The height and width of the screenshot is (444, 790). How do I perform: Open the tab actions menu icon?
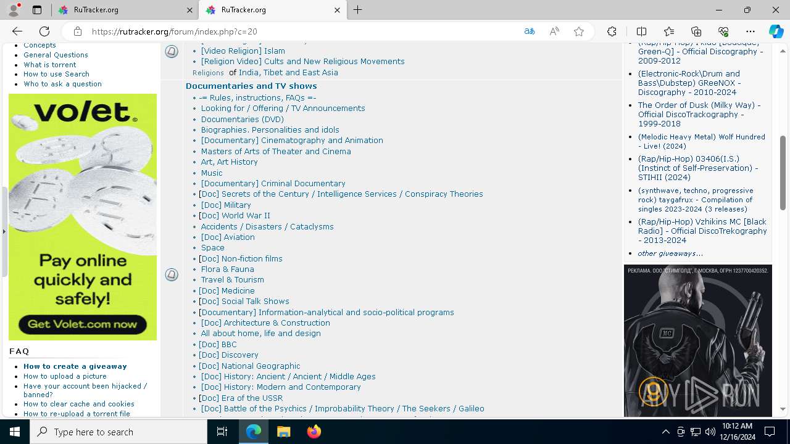[37, 10]
